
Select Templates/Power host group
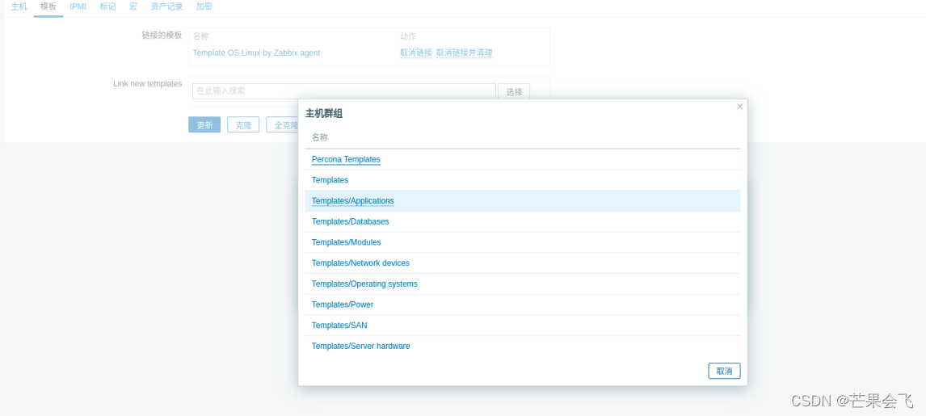[343, 305]
